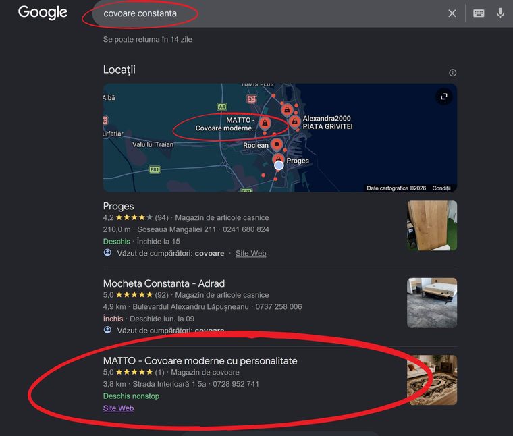Open the Proges listing title
Viewport: 513px width, 436px height.
118,206
